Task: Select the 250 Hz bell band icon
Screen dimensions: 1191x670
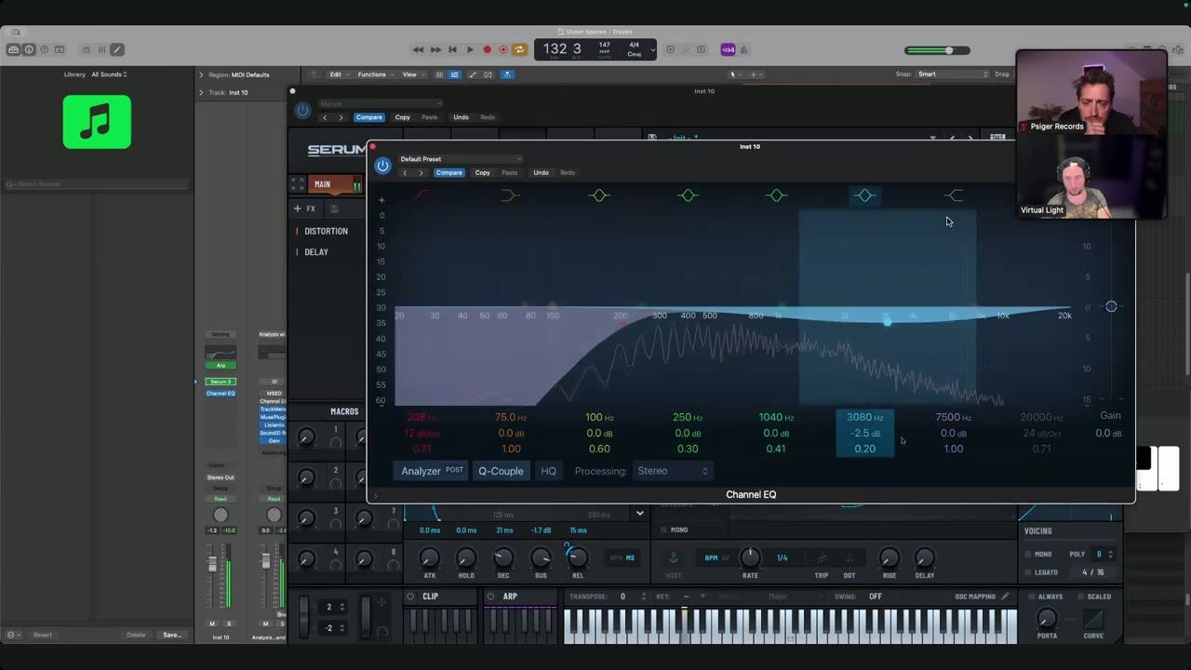Action: click(x=688, y=195)
